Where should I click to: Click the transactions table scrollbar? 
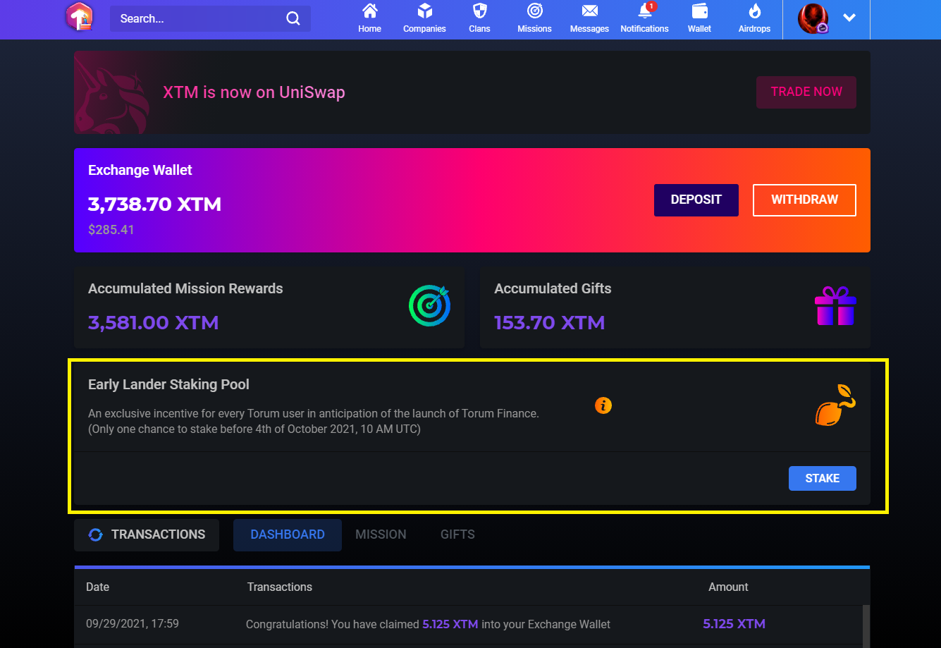(866, 626)
